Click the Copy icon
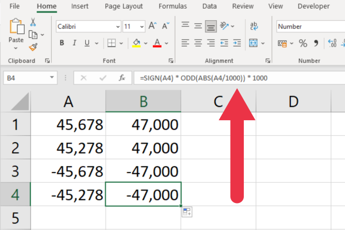Viewport: 345px width, 230px height. (33, 34)
